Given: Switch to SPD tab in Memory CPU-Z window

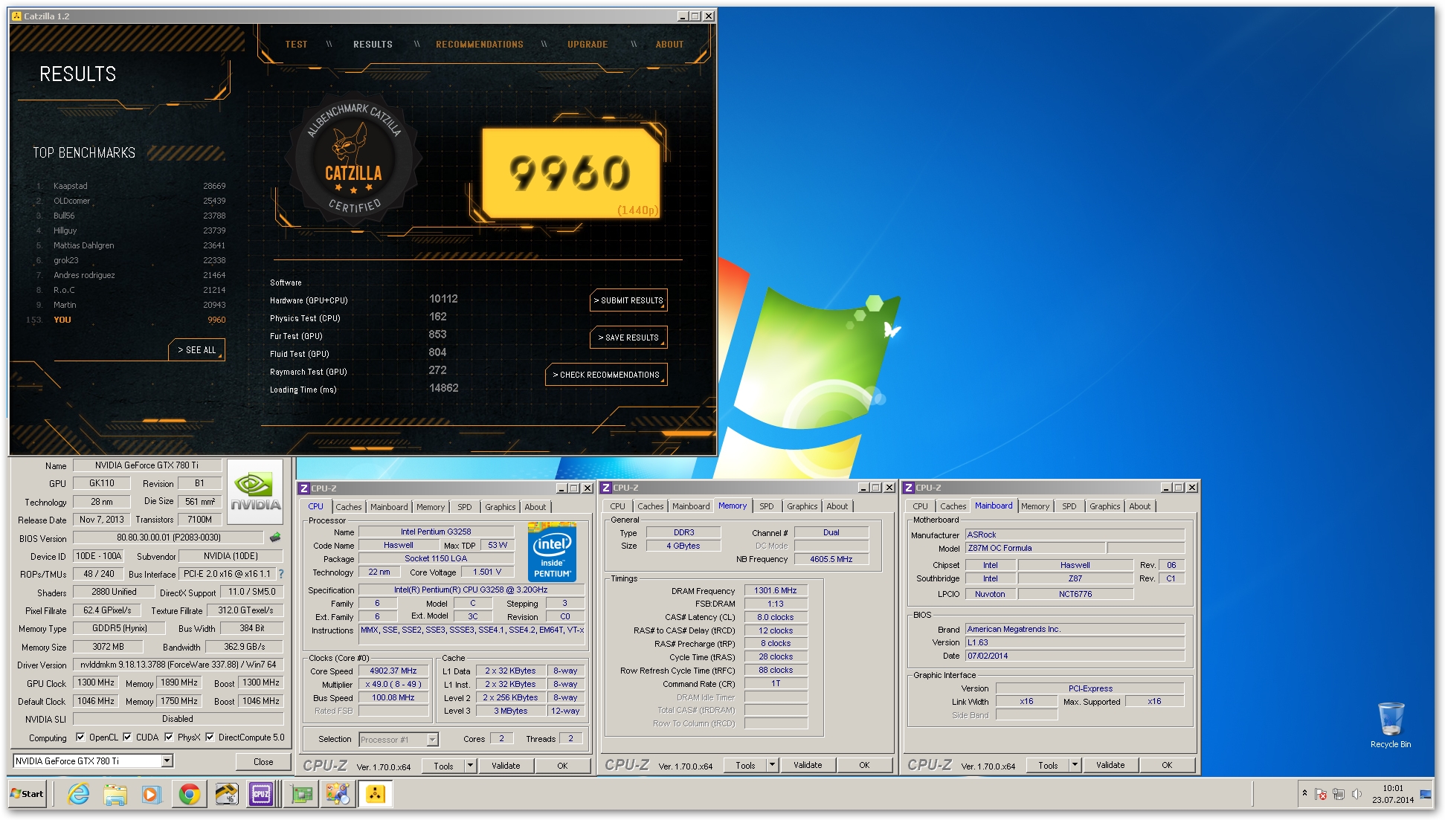Looking at the screenshot, I should tap(766, 506).
